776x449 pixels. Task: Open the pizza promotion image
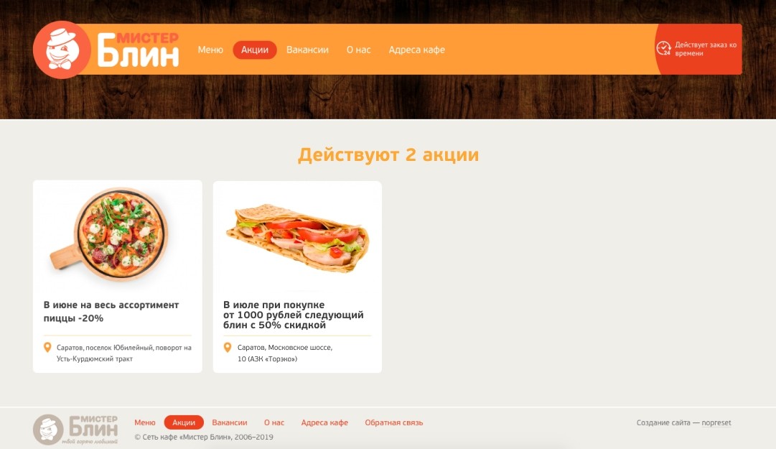[110, 234]
